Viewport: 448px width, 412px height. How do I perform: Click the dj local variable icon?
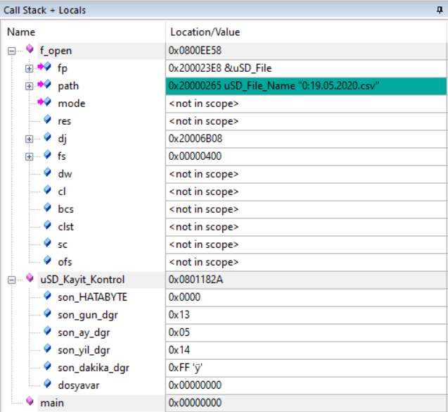tap(47, 137)
